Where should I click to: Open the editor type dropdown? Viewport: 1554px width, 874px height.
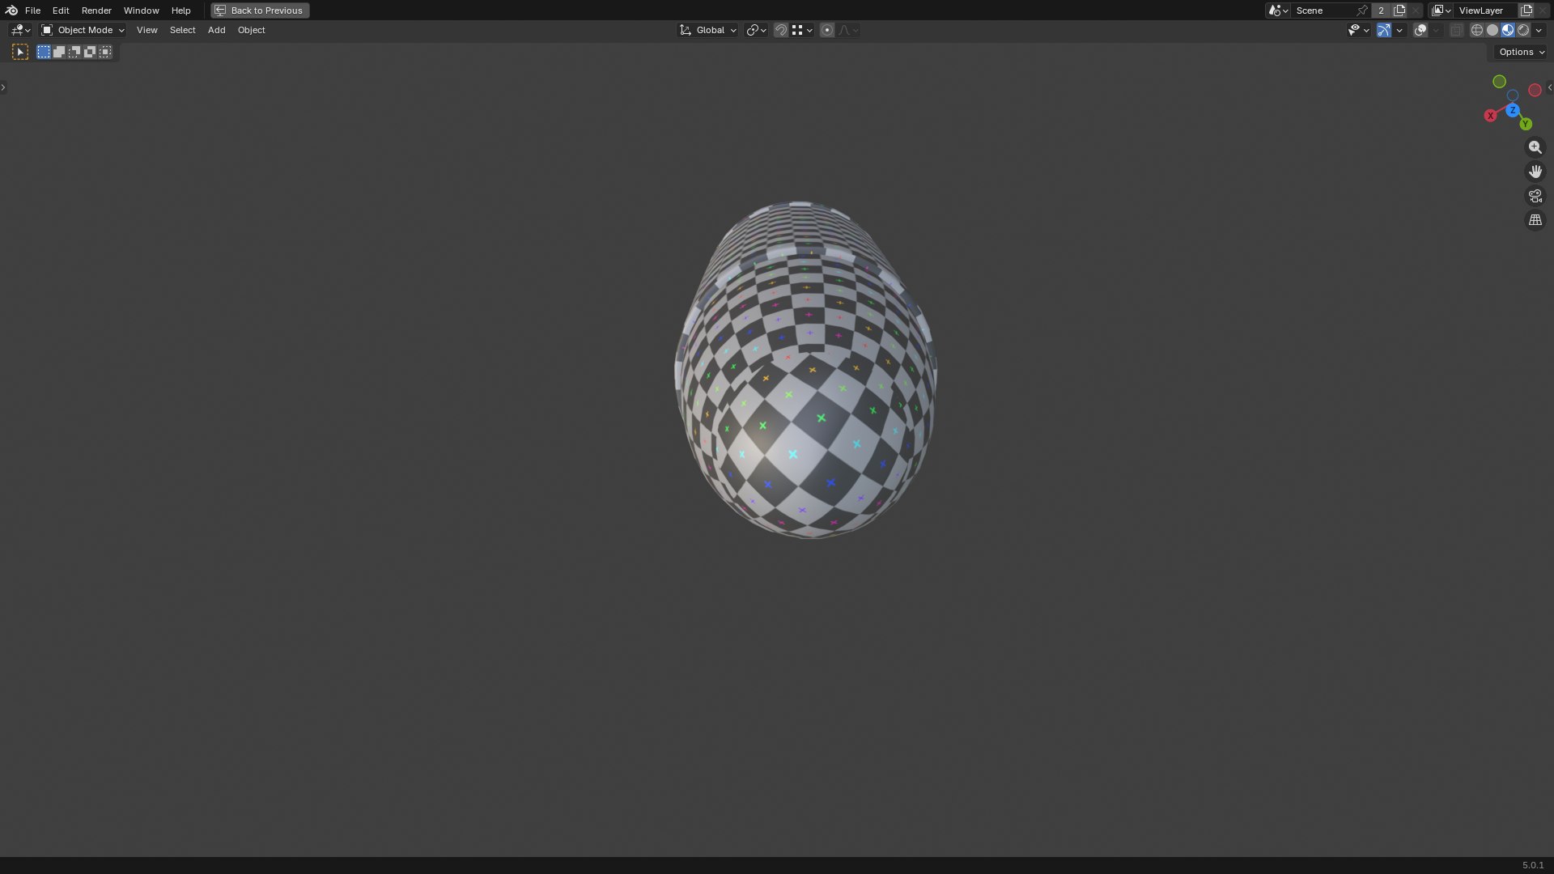(20, 30)
